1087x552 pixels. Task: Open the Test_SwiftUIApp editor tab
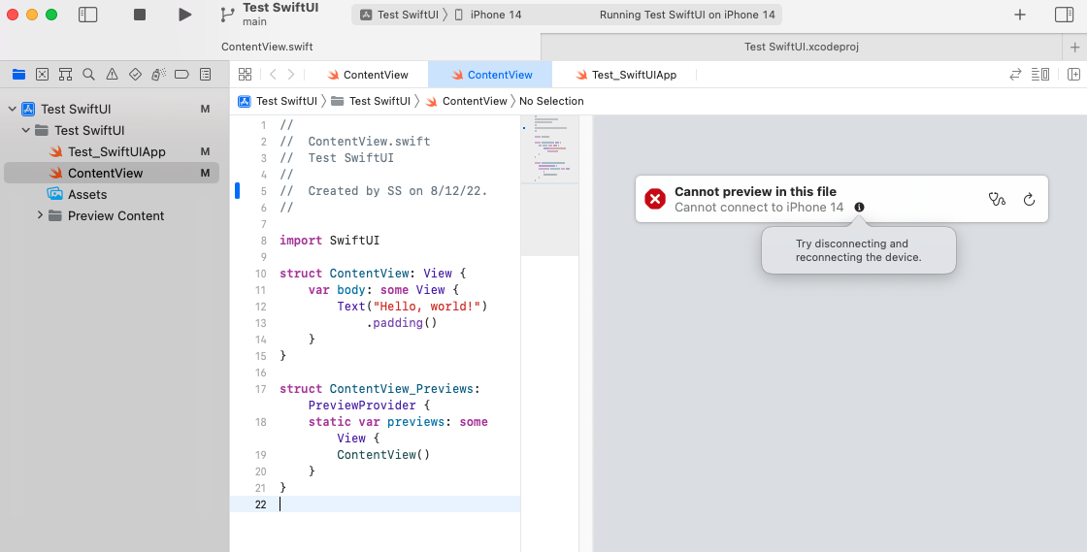(x=625, y=75)
